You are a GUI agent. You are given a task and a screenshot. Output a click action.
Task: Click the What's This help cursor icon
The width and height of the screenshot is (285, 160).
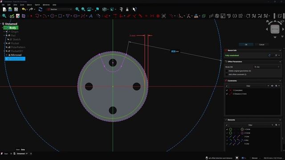click(134, 9)
